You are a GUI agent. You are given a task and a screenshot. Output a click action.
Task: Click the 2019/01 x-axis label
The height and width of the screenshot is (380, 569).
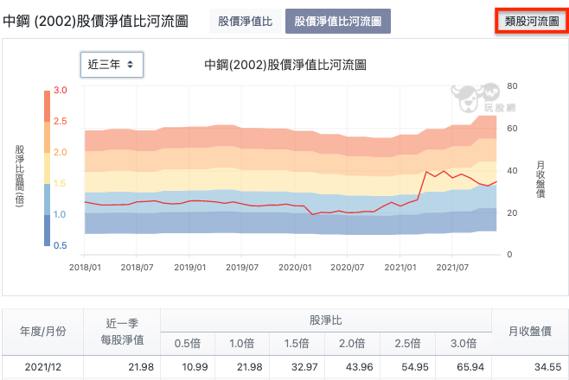[x=189, y=268]
